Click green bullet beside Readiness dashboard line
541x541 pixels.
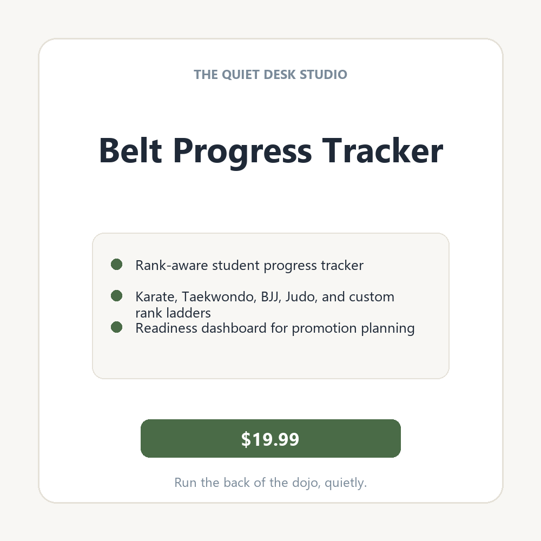click(x=117, y=327)
